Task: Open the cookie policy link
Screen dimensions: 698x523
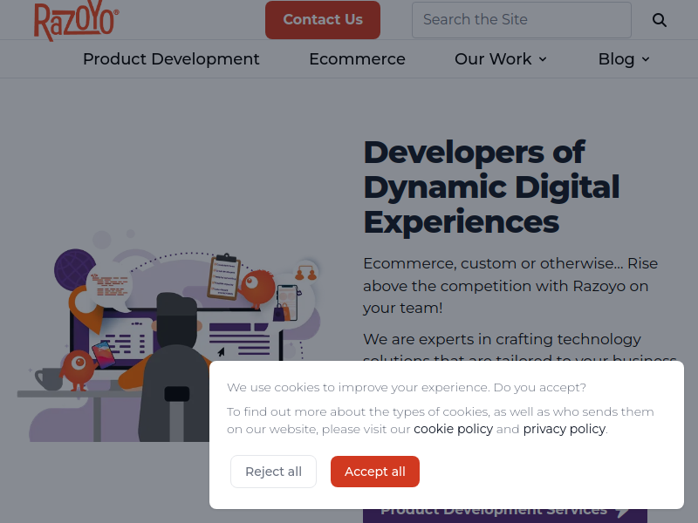Action: 453,429
